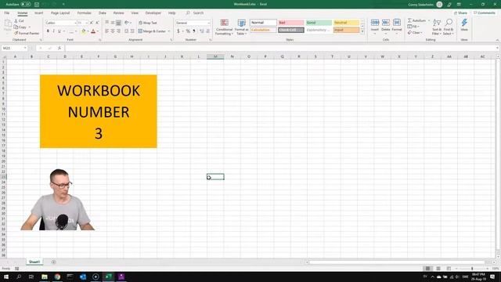Click AutoSum

[x=416, y=20]
